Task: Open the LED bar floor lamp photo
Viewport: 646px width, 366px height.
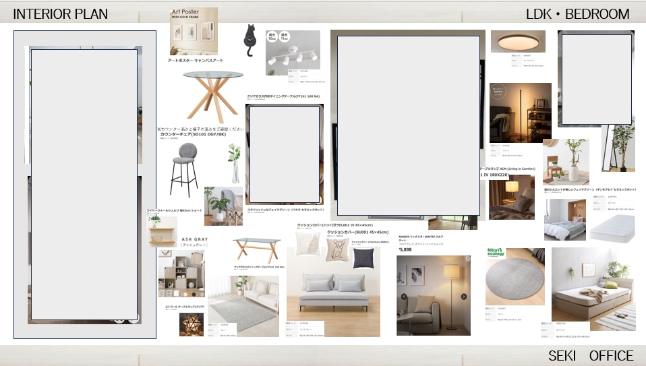Action: [521, 113]
